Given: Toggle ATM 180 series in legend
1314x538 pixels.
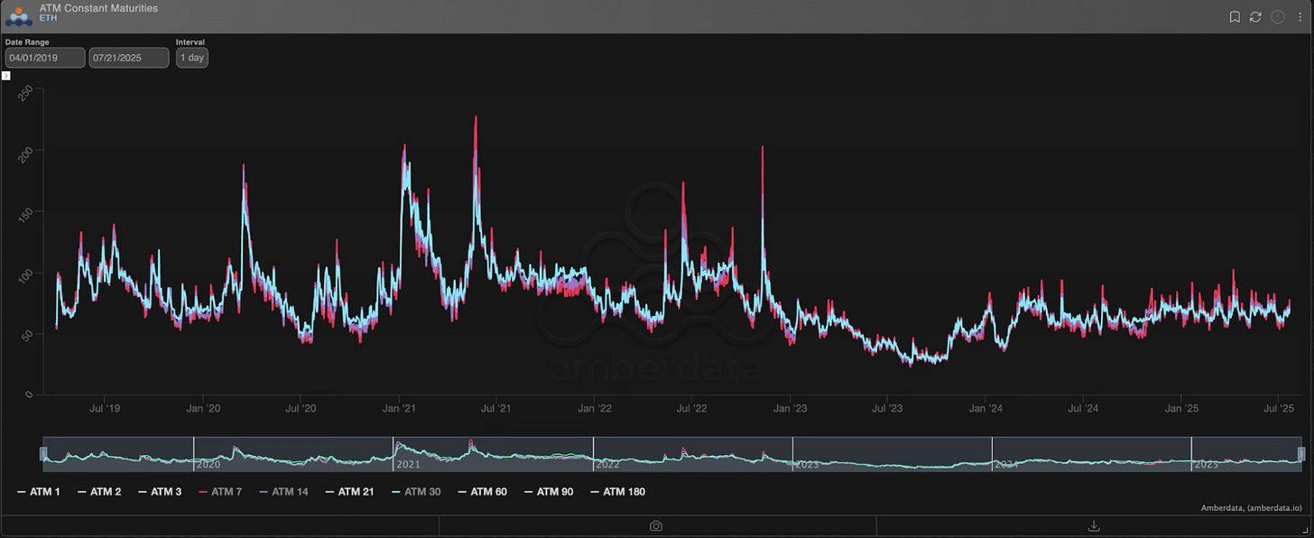Looking at the screenshot, I should (617, 492).
